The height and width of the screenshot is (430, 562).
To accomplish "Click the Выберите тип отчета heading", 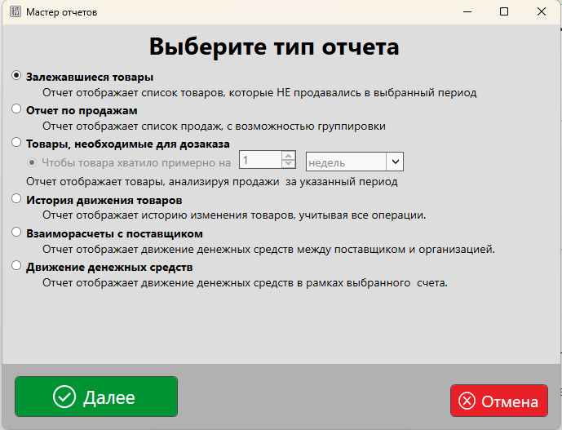I will coord(273,47).
